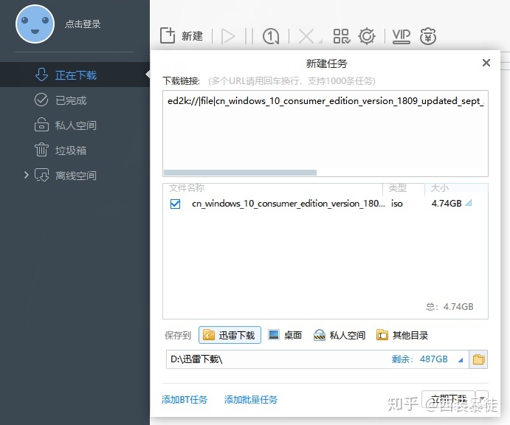Click the 新建 new task toolbar button
This screenshot has height=425, width=510.
pos(182,35)
